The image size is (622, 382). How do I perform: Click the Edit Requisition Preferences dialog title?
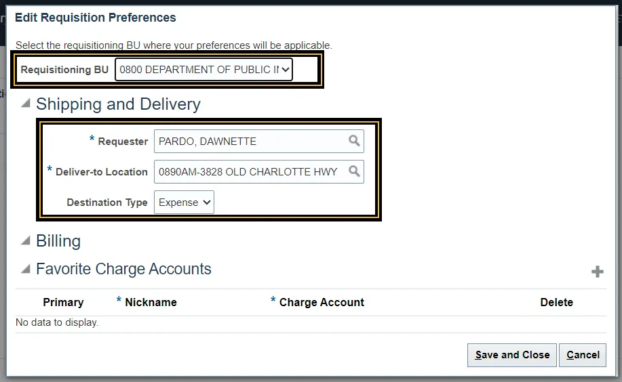[96, 18]
